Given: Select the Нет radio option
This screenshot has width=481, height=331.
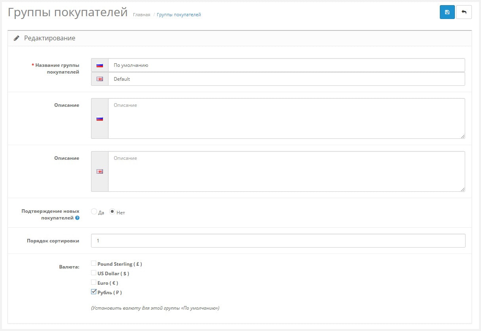Looking at the screenshot, I should (112, 212).
